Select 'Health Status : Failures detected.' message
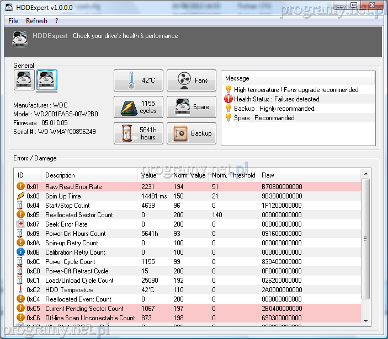Image resolution: width=388 pixels, height=339 pixels. [277, 99]
